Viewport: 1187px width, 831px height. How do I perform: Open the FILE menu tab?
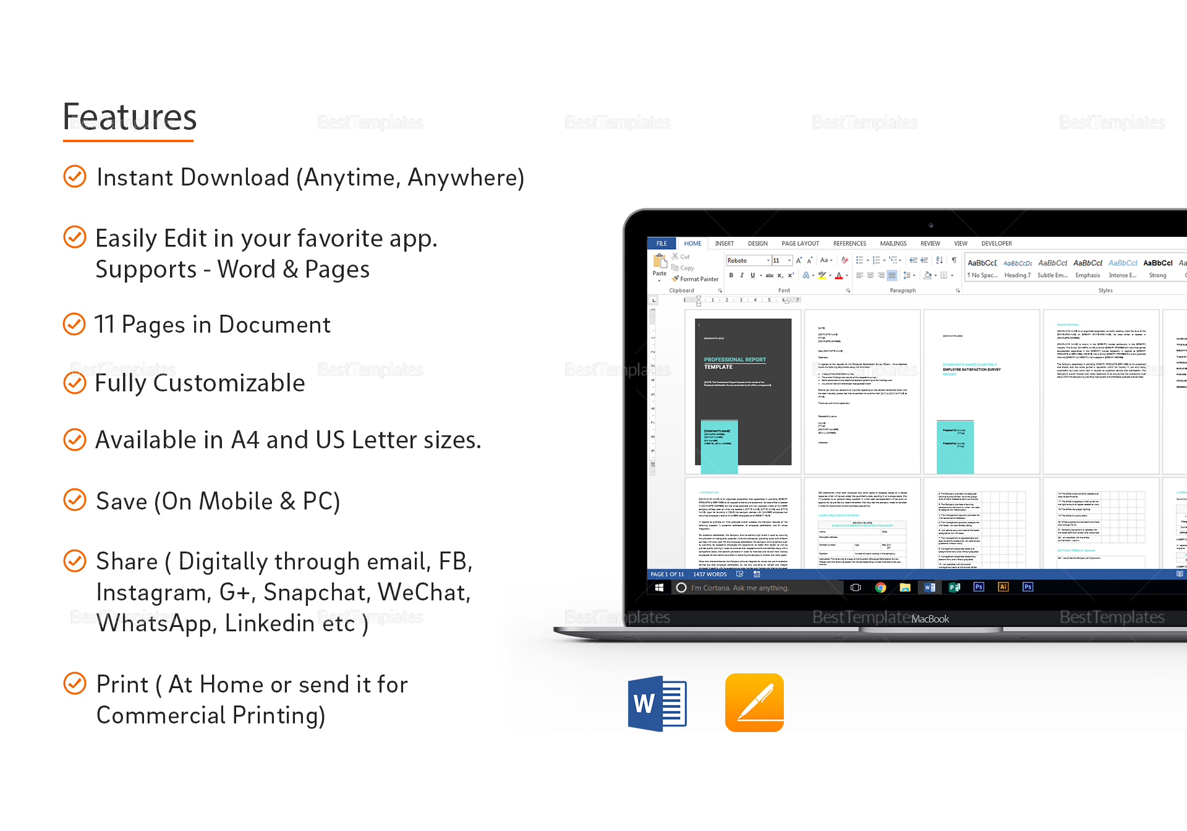click(653, 244)
